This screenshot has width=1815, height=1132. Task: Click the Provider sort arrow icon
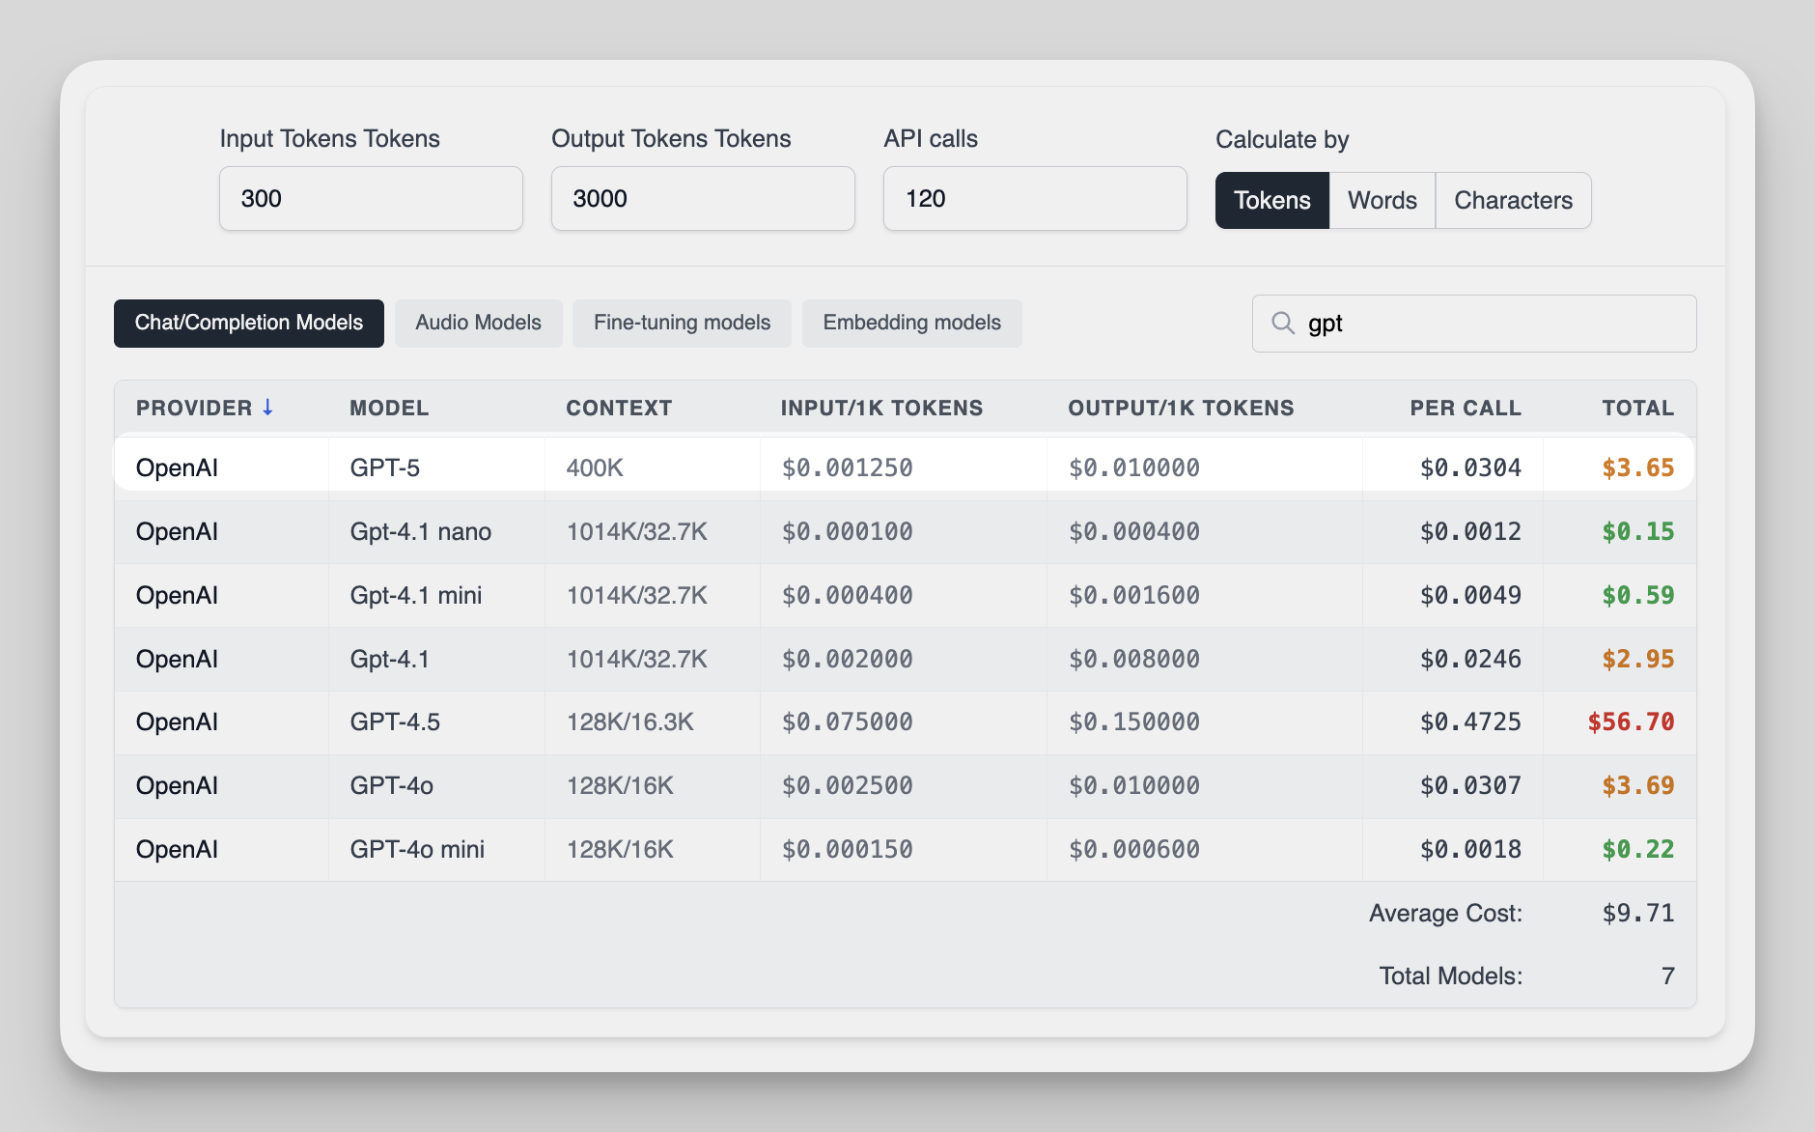point(267,408)
